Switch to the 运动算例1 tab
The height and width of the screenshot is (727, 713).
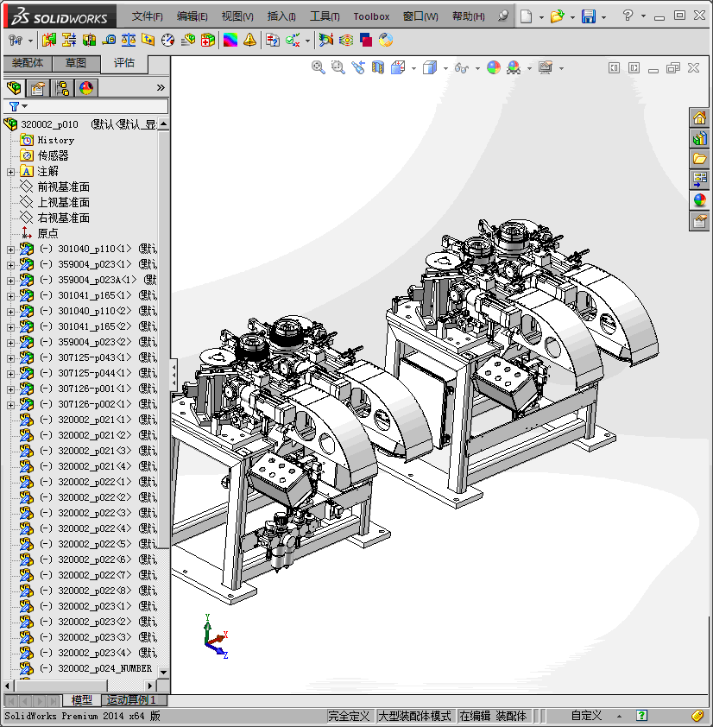[130, 699]
